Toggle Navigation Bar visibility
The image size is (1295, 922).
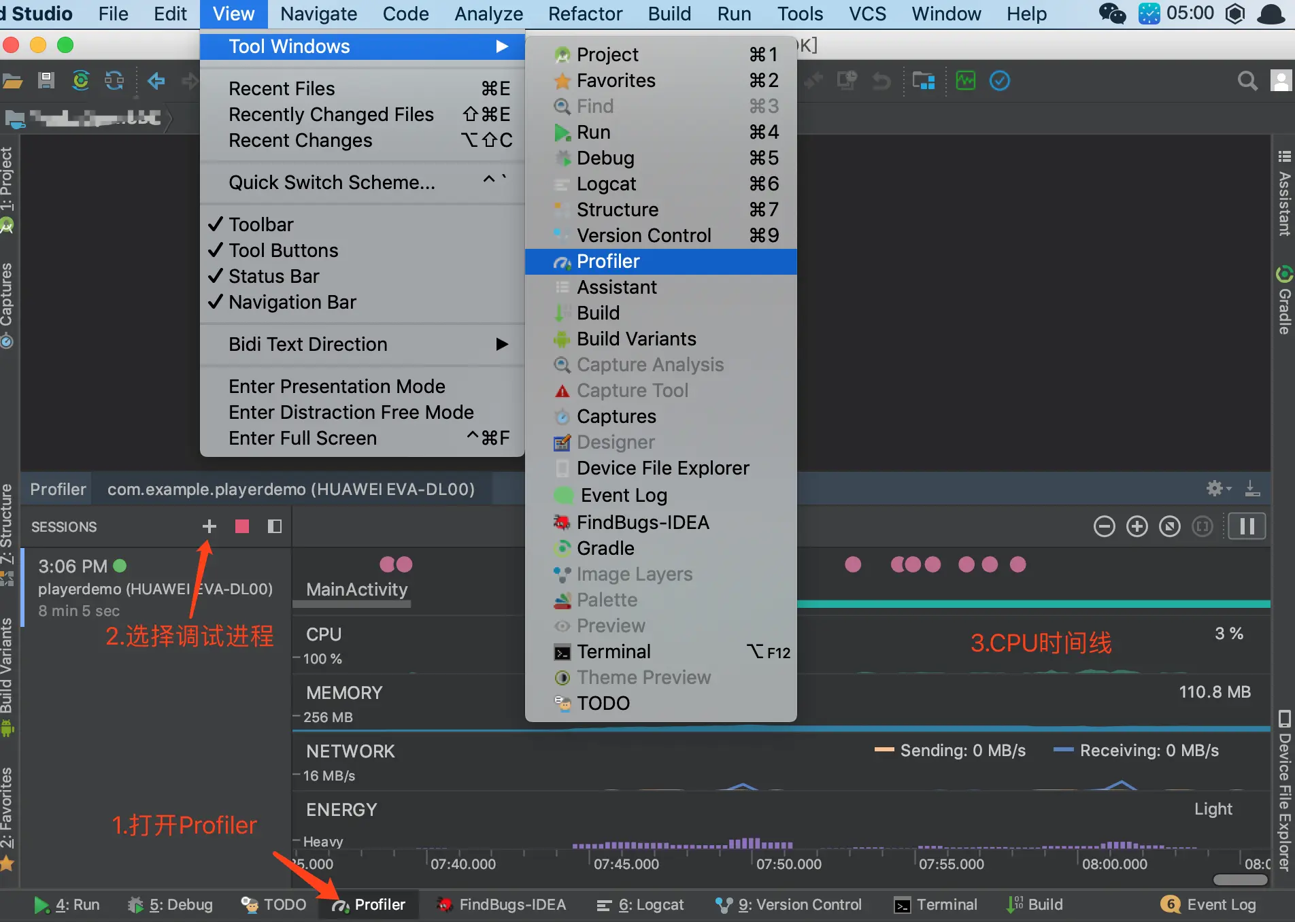tap(363, 302)
